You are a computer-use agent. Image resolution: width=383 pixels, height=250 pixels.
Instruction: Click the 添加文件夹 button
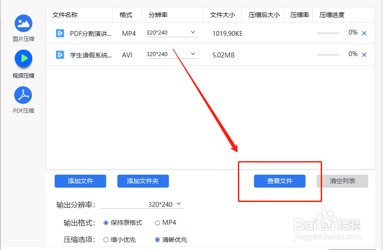point(143,181)
